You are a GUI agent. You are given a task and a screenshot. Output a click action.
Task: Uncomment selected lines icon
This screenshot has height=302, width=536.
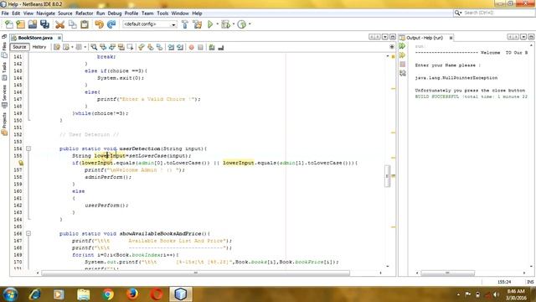pyautogui.click(x=221, y=47)
